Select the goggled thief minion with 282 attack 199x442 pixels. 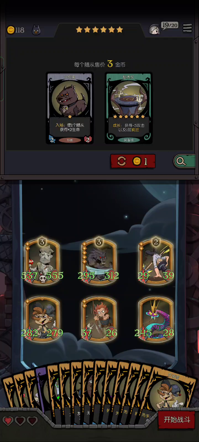pyautogui.click(x=42, y=319)
